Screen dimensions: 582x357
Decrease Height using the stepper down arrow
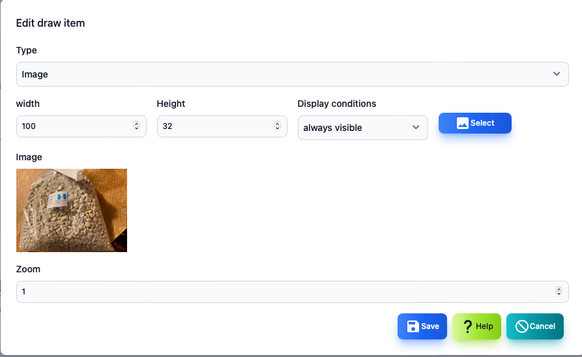click(277, 128)
